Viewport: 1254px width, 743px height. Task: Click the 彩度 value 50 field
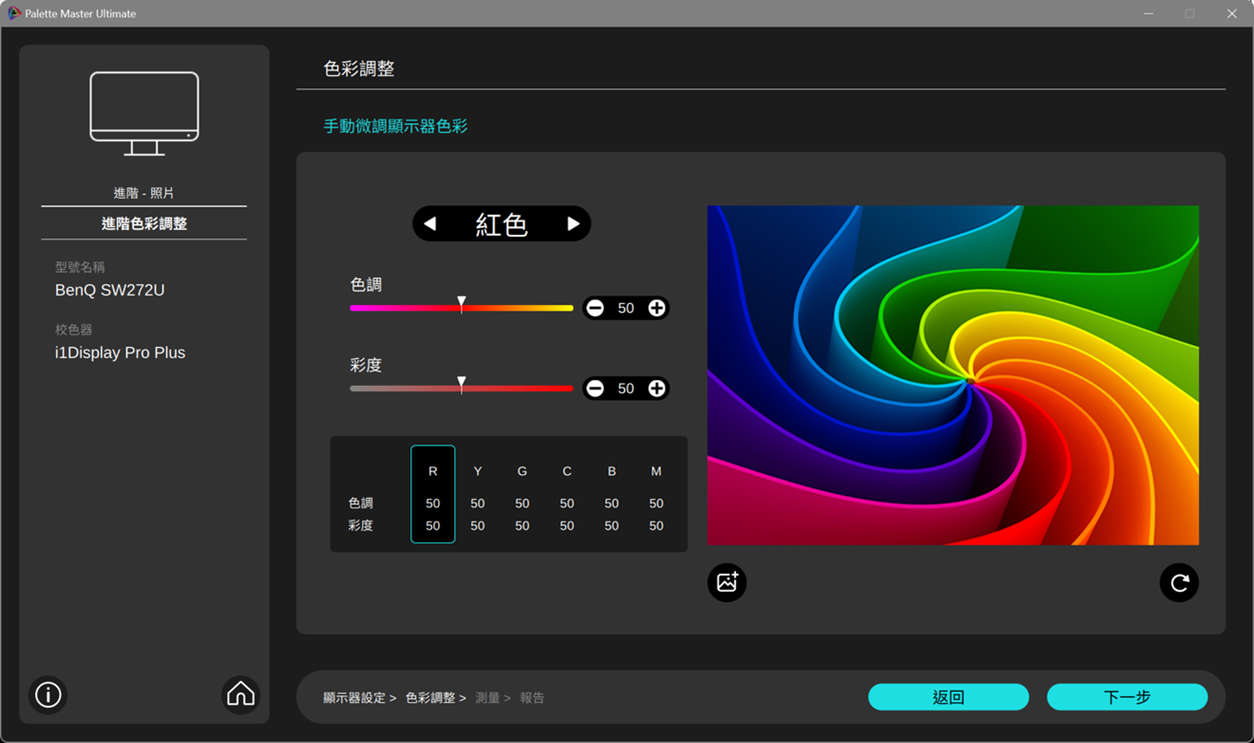click(626, 389)
